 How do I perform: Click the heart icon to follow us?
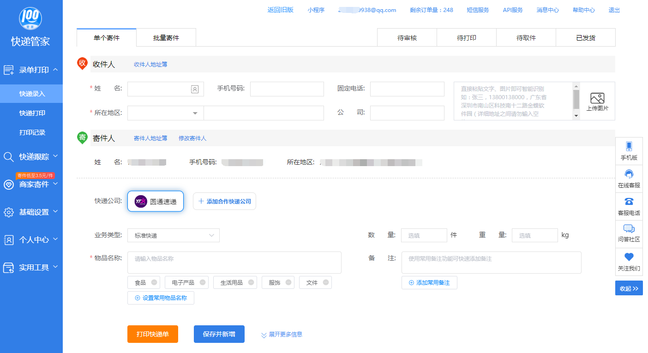(x=629, y=257)
